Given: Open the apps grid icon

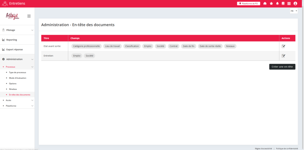Looking at the screenshot, I should coord(289,4).
